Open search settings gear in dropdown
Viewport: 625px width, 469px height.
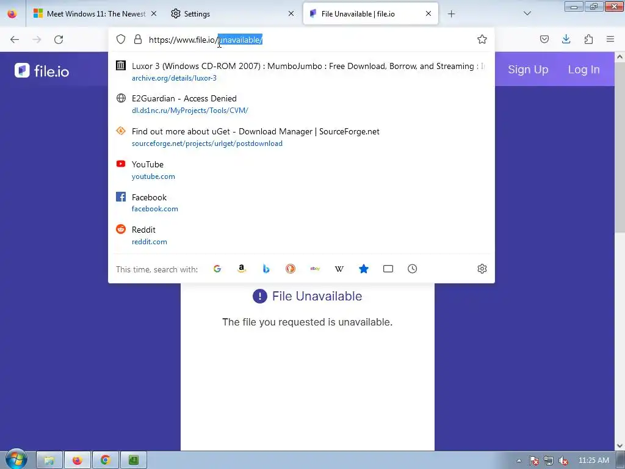pyautogui.click(x=482, y=269)
